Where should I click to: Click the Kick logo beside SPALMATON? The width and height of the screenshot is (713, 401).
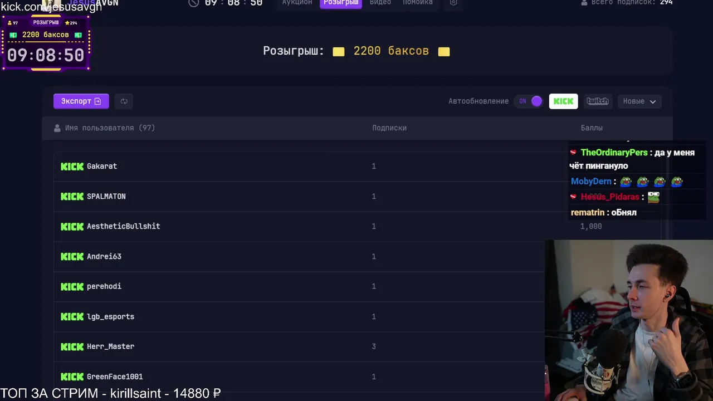click(72, 197)
